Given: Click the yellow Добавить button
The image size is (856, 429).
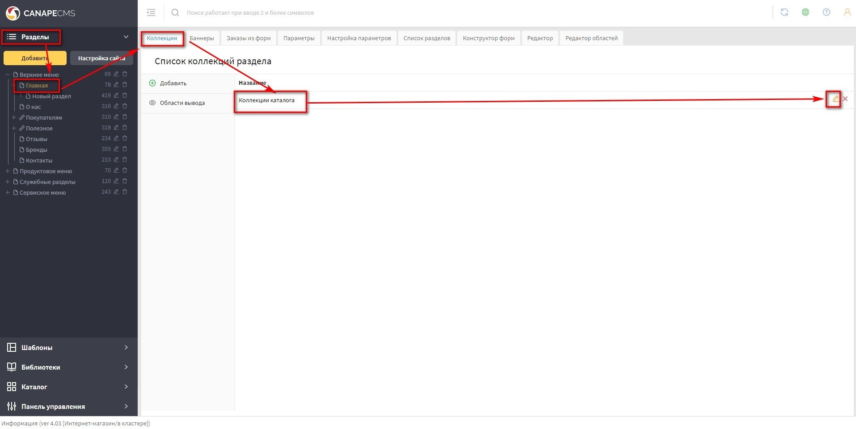Looking at the screenshot, I should [x=35, y=58].
